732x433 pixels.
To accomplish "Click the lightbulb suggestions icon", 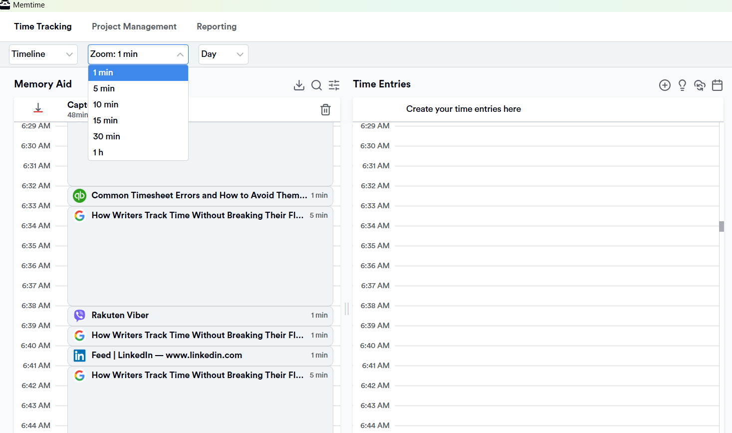I will tap(682, 85).
